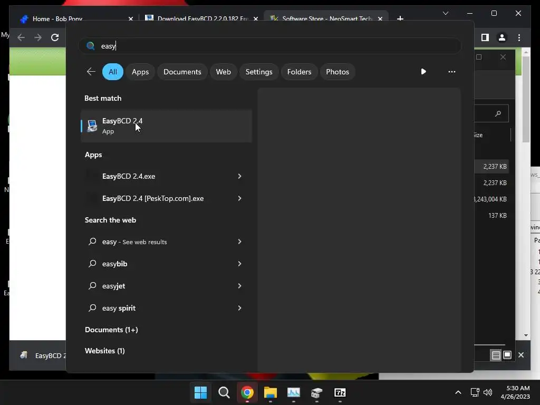The height and width of the screenshot is (405, 540).
Task: Switch to 'Software Store - NeoSmart' Chrome tab
Action: (326, 18)
